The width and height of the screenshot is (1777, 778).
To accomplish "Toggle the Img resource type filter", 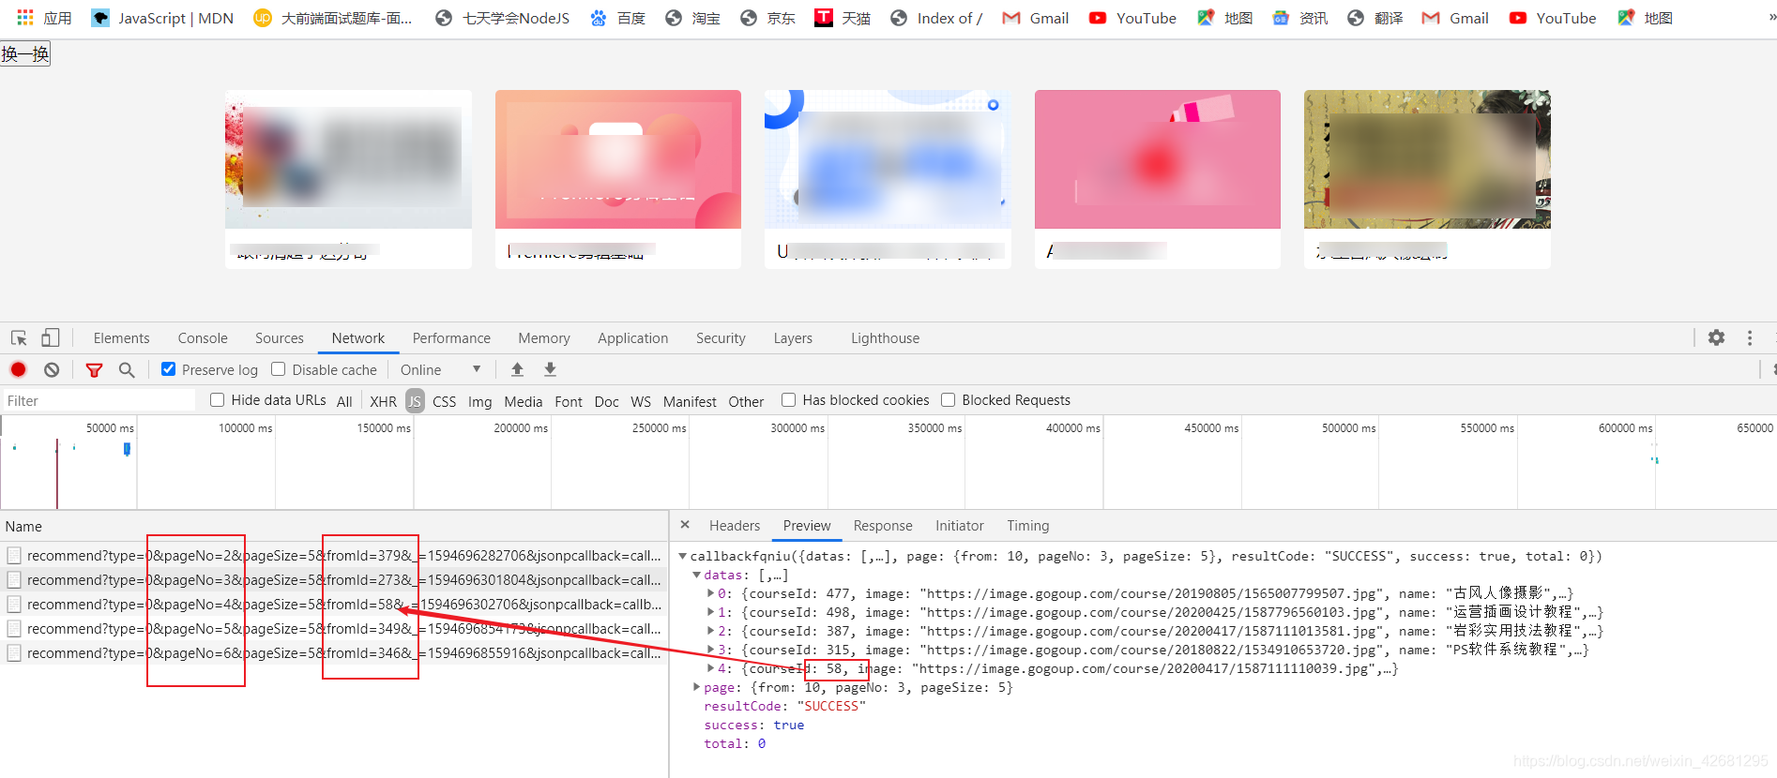I will (x=479, y=401).
